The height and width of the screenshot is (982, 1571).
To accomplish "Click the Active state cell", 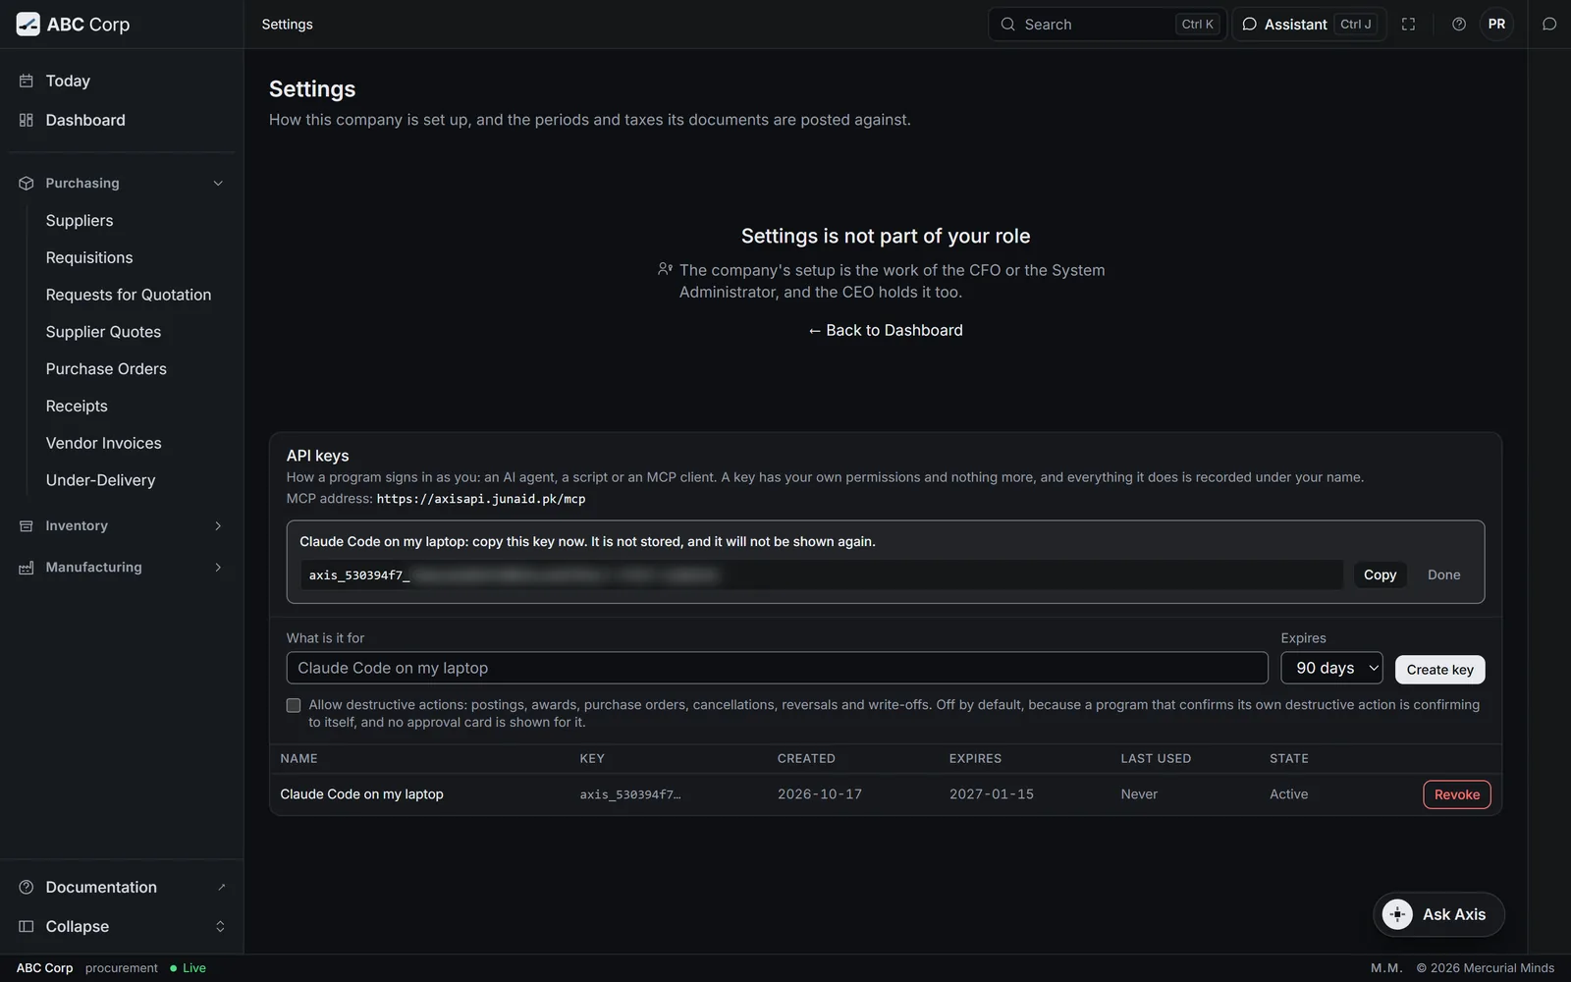I will [x=1288, y=794].
